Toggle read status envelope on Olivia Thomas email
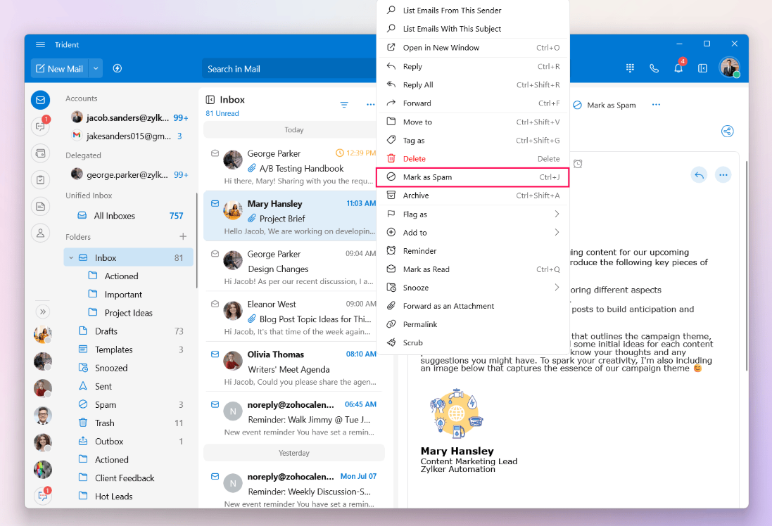Viewport: 772px width, 526px height. pyautogui.click(x=215, y=354)
